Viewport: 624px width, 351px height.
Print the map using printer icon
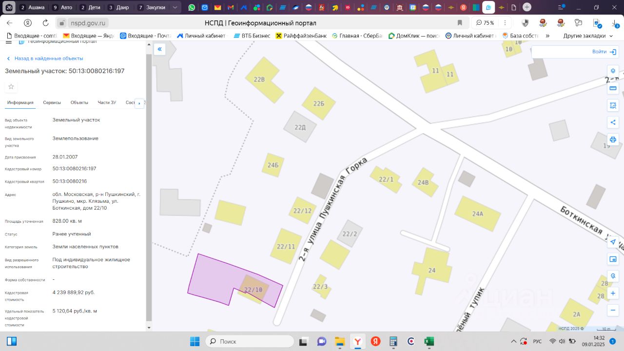tap(613, 139)
